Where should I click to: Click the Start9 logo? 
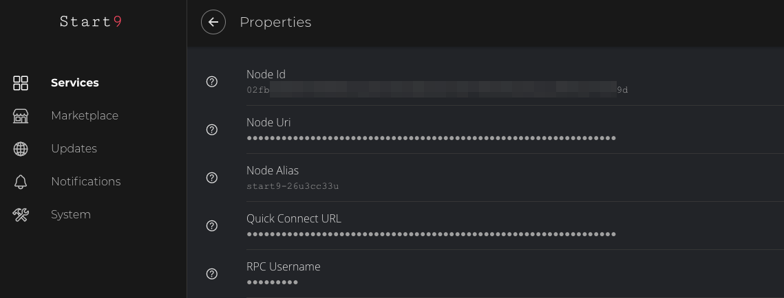click(x=91, y=22)
